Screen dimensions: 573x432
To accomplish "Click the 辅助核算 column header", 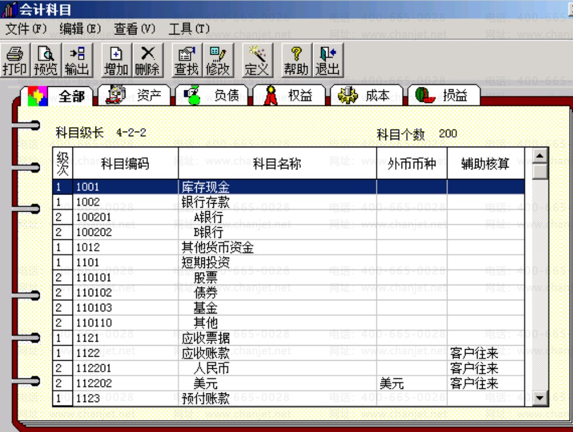I will [x=486, y=163].
